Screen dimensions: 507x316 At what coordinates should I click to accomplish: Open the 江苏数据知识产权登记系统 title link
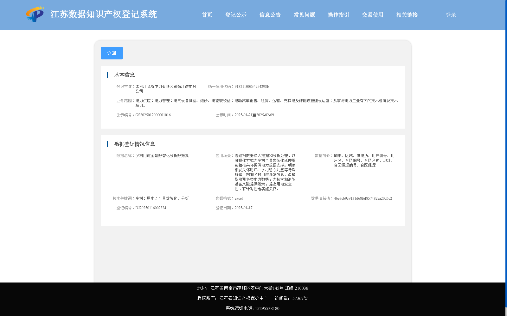[x=104, y=15]
